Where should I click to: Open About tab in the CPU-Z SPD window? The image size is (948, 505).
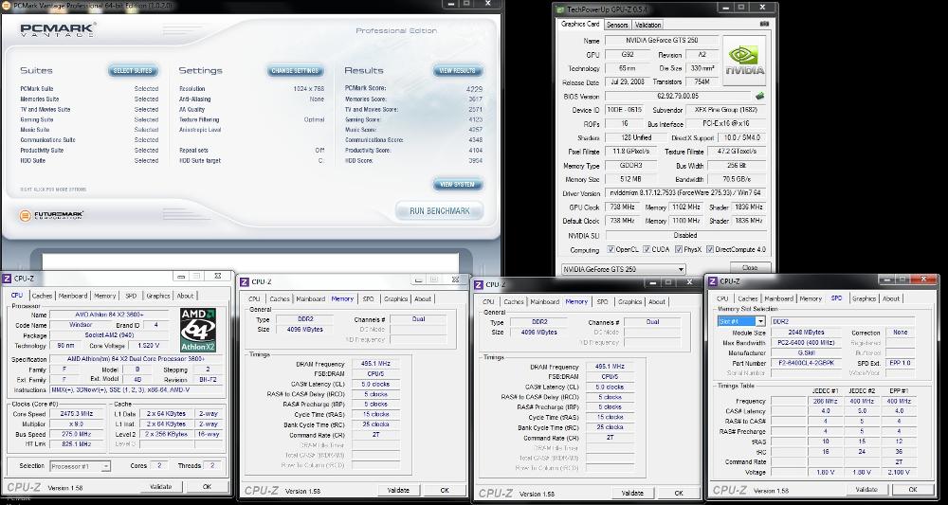(890, 298)
